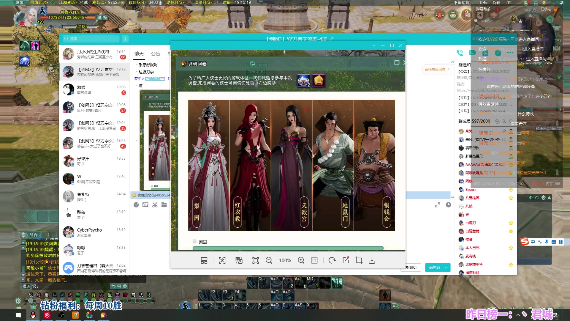The width and height of the screenshot is (570, 321).
Task: Jump game chat log to bottom arrow
Action: coord(23,280)
